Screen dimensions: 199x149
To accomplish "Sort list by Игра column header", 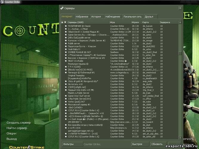I will [120, 22].
